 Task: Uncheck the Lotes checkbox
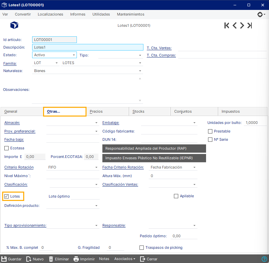7,196
